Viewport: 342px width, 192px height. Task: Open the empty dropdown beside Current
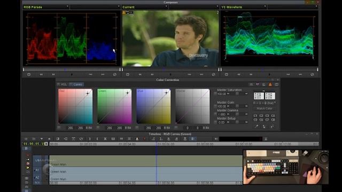point(194,7)
